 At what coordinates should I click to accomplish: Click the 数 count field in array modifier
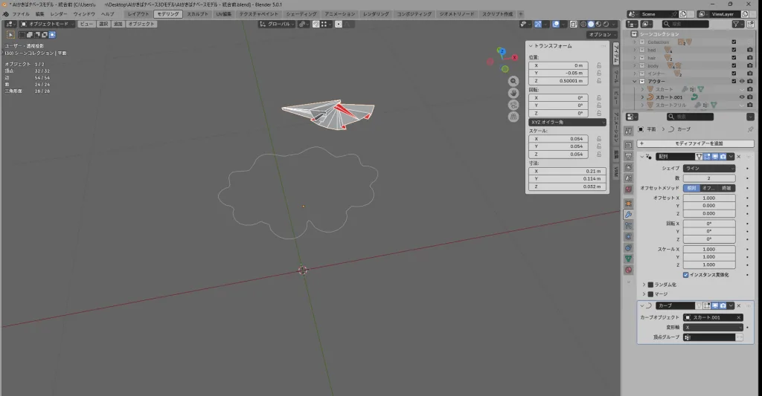[x=708, y=178]
